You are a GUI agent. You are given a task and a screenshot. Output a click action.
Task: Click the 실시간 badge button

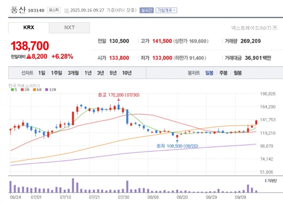147,10
